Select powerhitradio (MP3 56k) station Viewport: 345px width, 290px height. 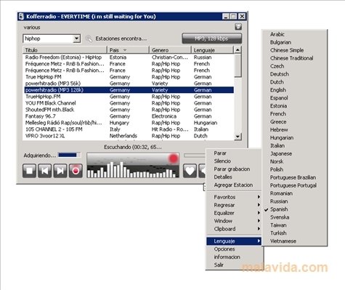tap(129, 84)
